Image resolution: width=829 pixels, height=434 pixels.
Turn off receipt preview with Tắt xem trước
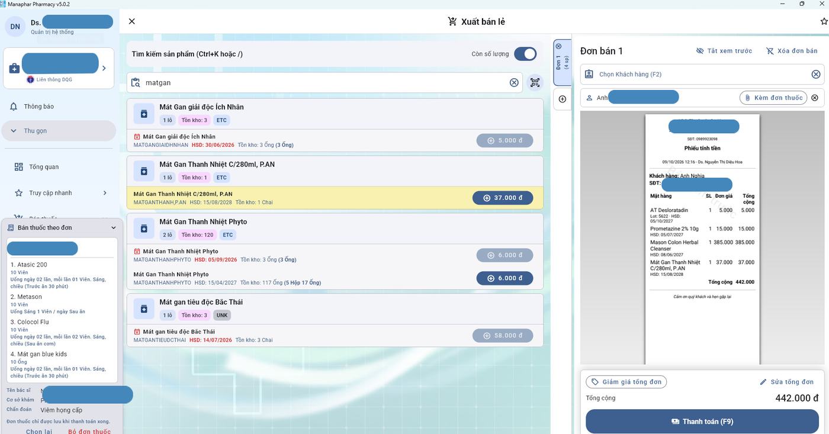pos(724,51)
